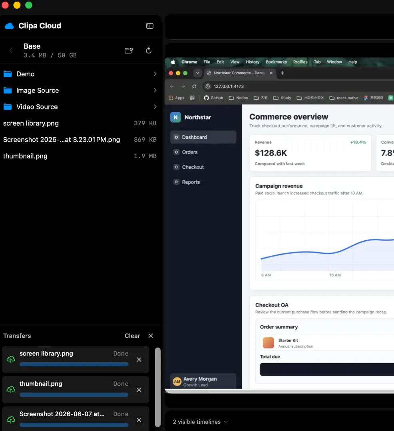The image size is (394, 431).
Task: Click upload icon of screen library.png transfer
Action: click(x=11, y=360)
